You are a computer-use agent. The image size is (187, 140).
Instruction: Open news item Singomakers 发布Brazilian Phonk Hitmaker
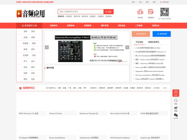149,71
